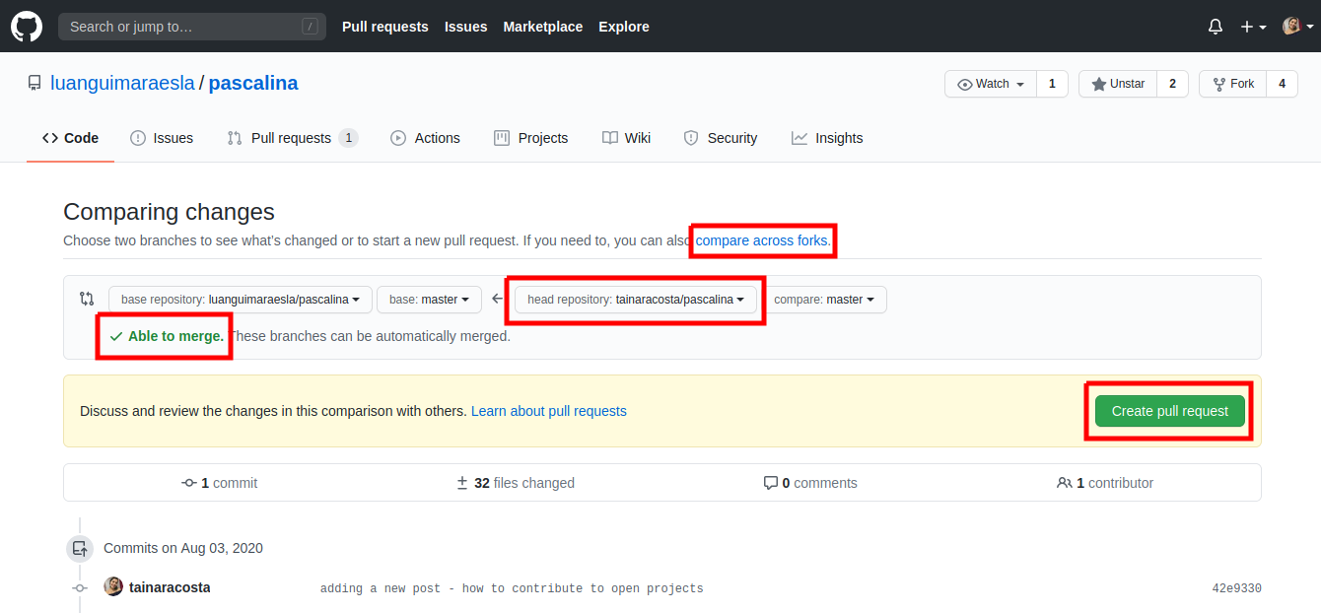Click tainaracosta's avatar next to the commit

pyautogui.click(x=113, y=586)
